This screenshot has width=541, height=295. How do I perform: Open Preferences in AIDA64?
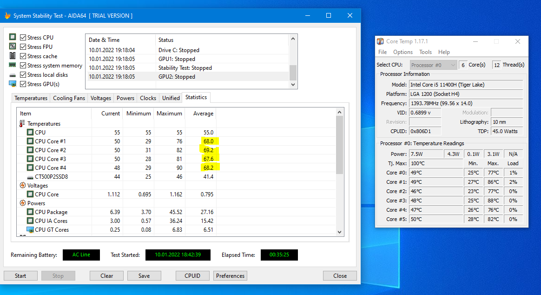pyautogui.click(x=230, y=275)
